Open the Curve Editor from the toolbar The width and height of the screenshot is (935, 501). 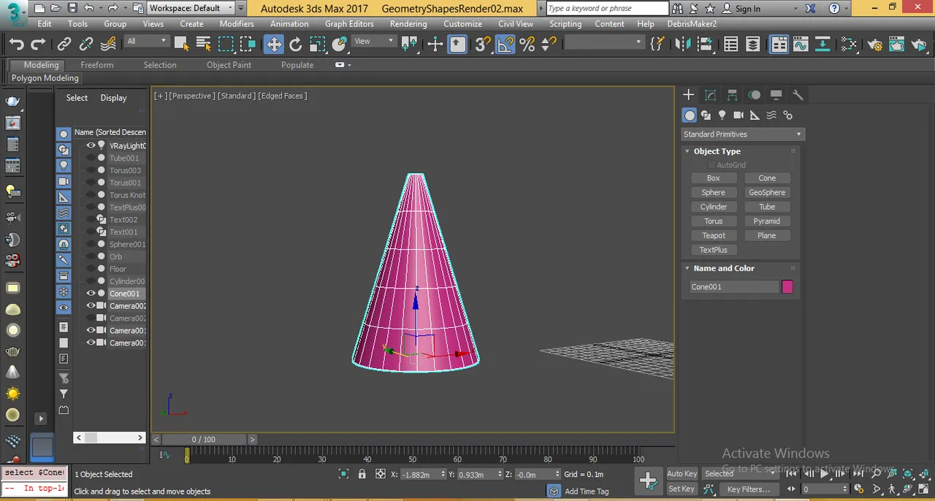(800, 45)
